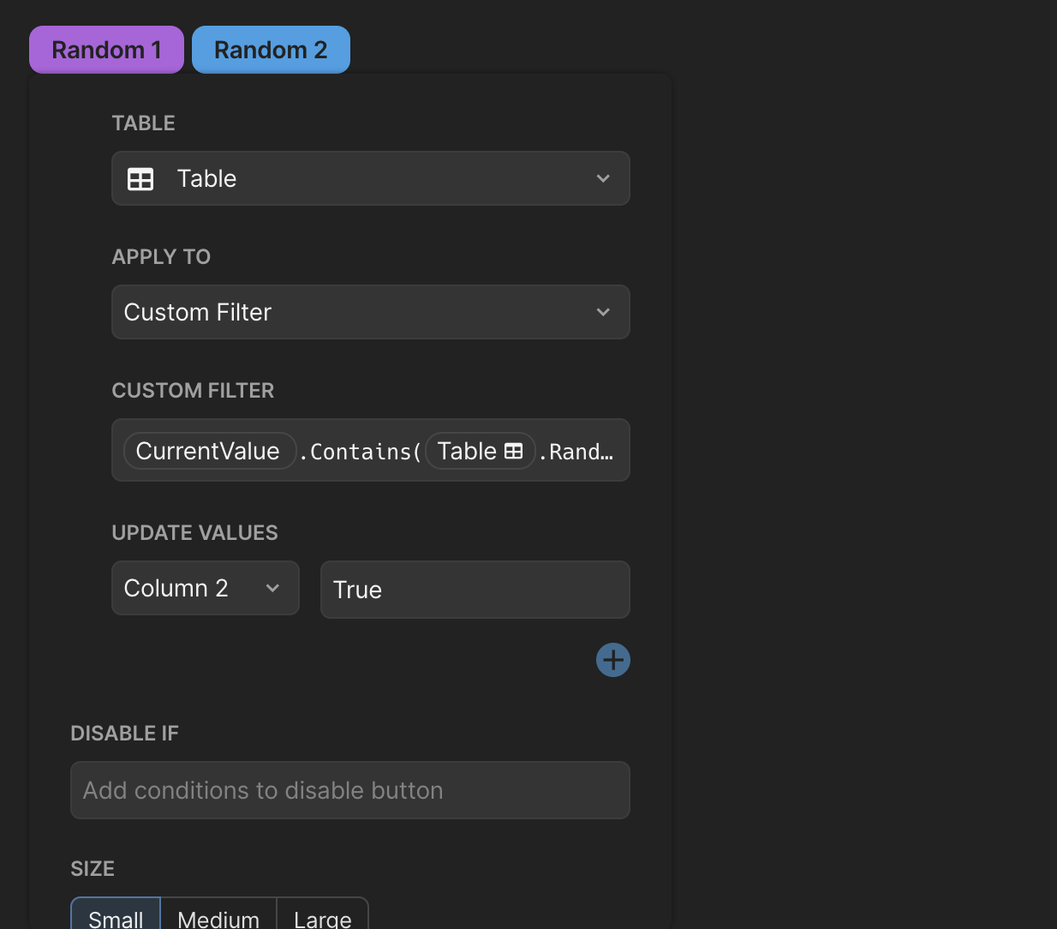The height and width of the screenshot is (929, 1057).
Task: Click the table grid icon in Table dropdown
Action: pos(140,179)
